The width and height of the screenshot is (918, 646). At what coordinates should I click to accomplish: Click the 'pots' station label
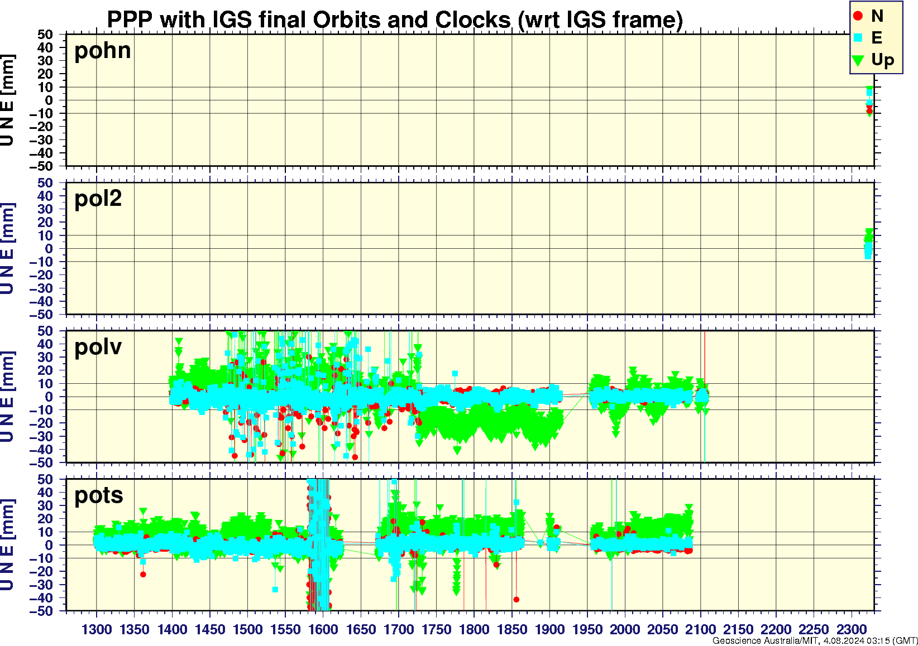point(99,495)
